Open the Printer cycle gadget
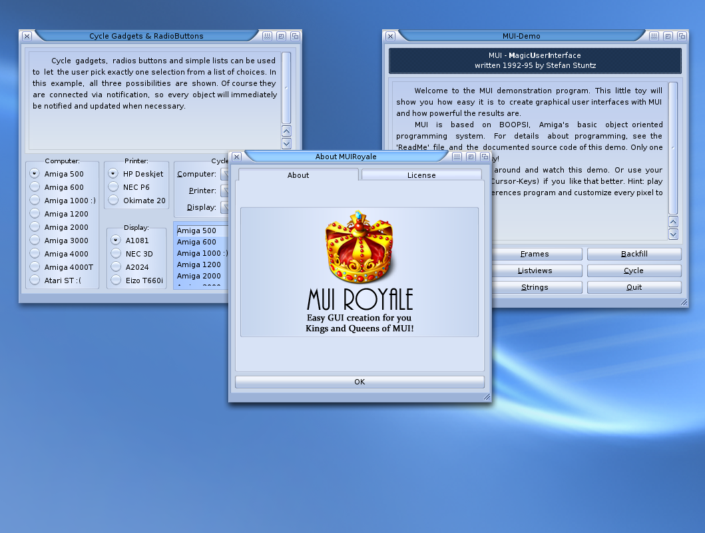705x533 pixels. 224,191
